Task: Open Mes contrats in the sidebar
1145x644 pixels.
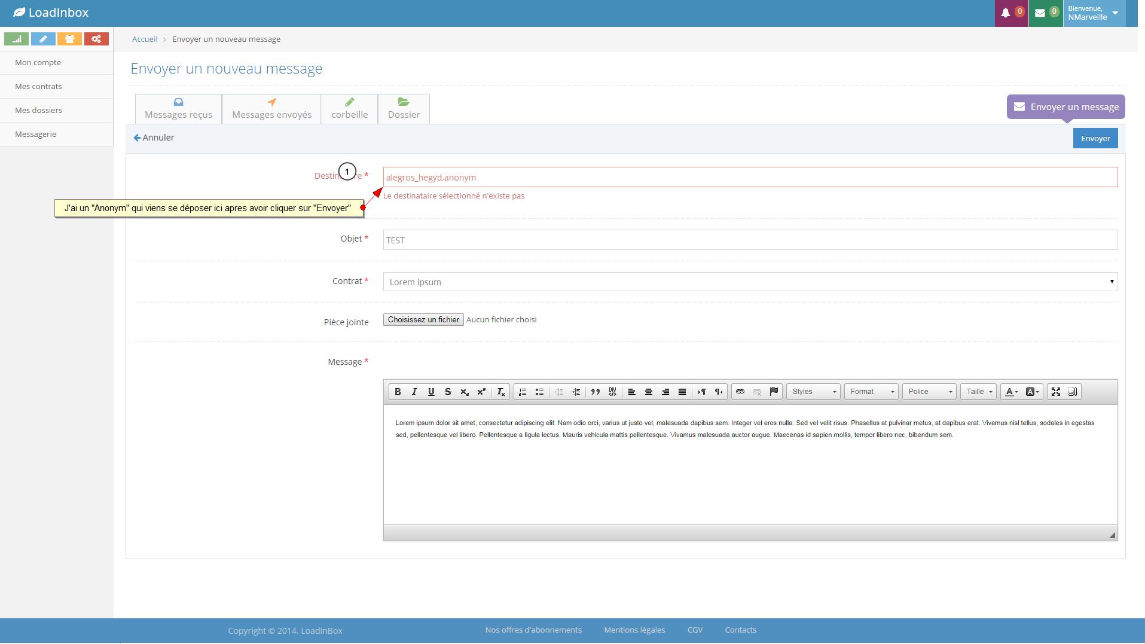Action: coord(57,87)
